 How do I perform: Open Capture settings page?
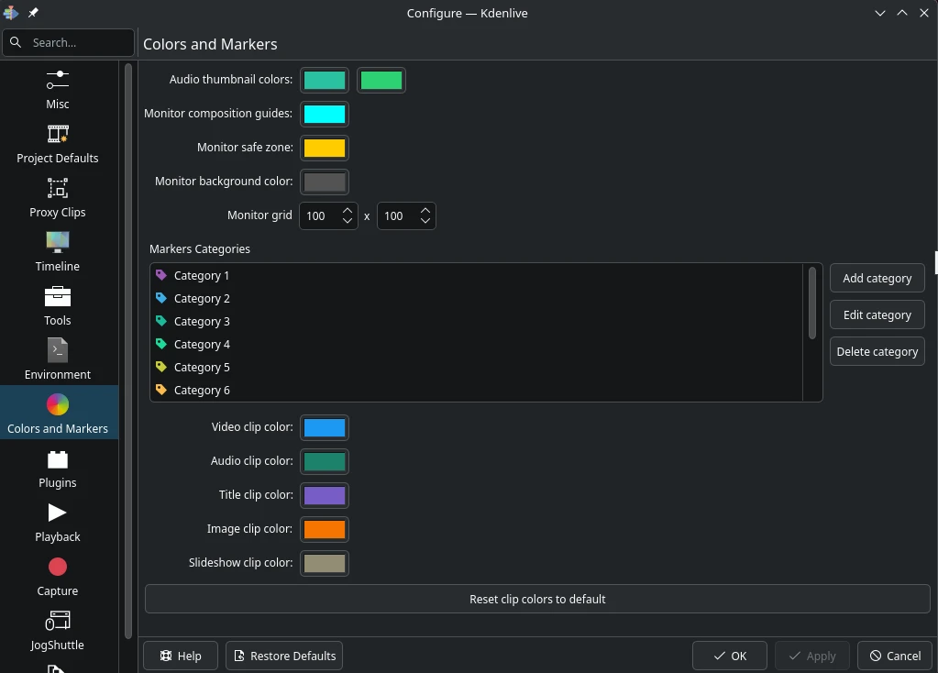click(58, 578)
